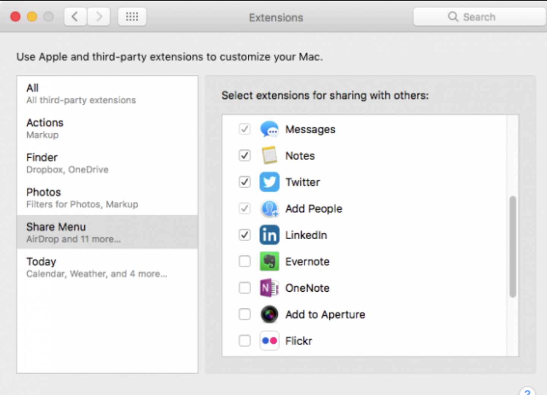
Task: Toggle the Messages checkbox
Action: (x=245, y=129)
